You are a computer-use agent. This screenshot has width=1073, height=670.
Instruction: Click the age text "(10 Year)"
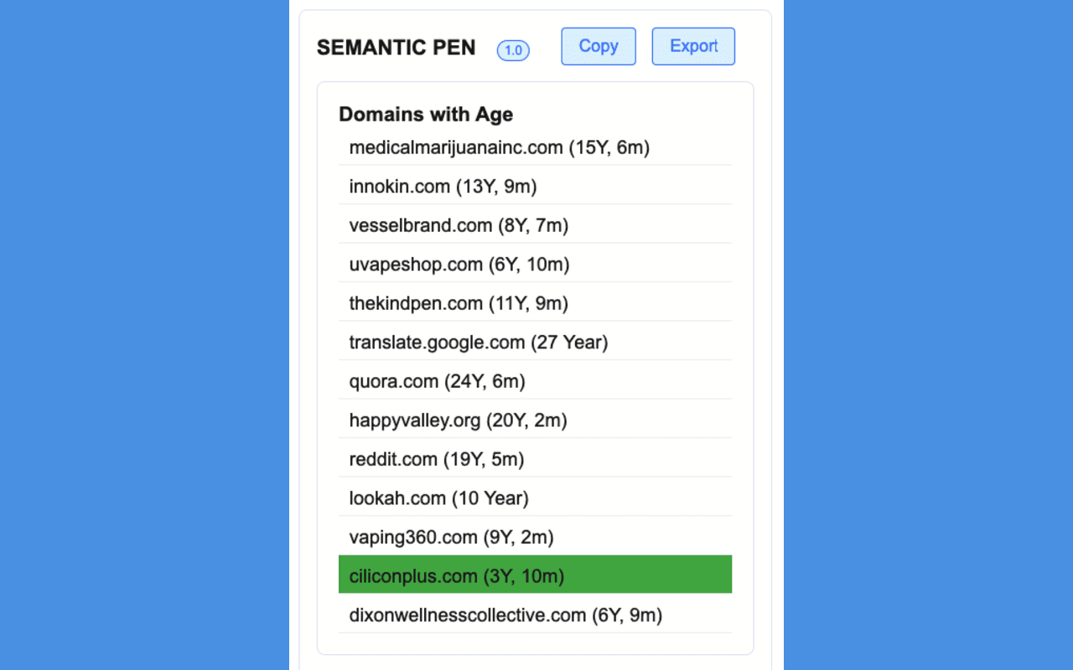490,498
